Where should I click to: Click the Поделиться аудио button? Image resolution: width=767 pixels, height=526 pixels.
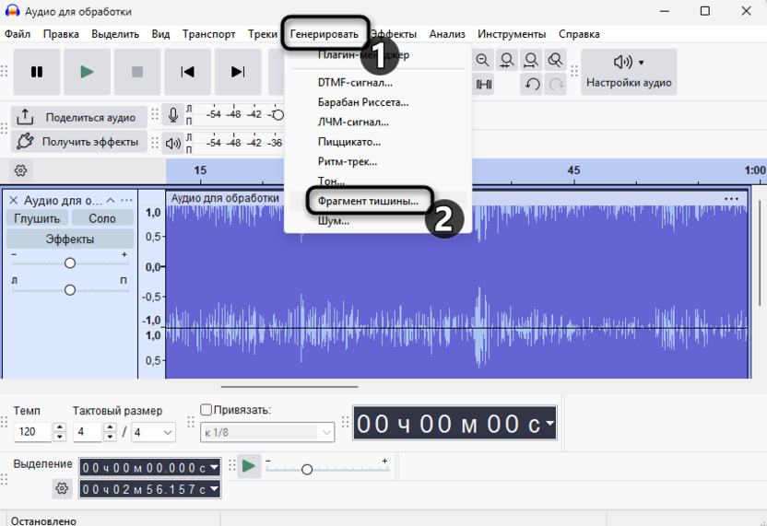(x=78, y=117)
